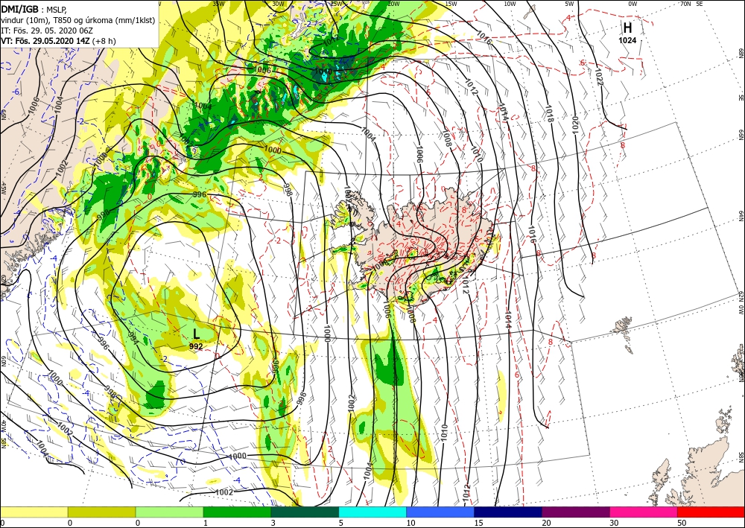Click the magenta-pink 30 mm legend swatch
This screenshot has width=745, height=528.
click(644, 512)
